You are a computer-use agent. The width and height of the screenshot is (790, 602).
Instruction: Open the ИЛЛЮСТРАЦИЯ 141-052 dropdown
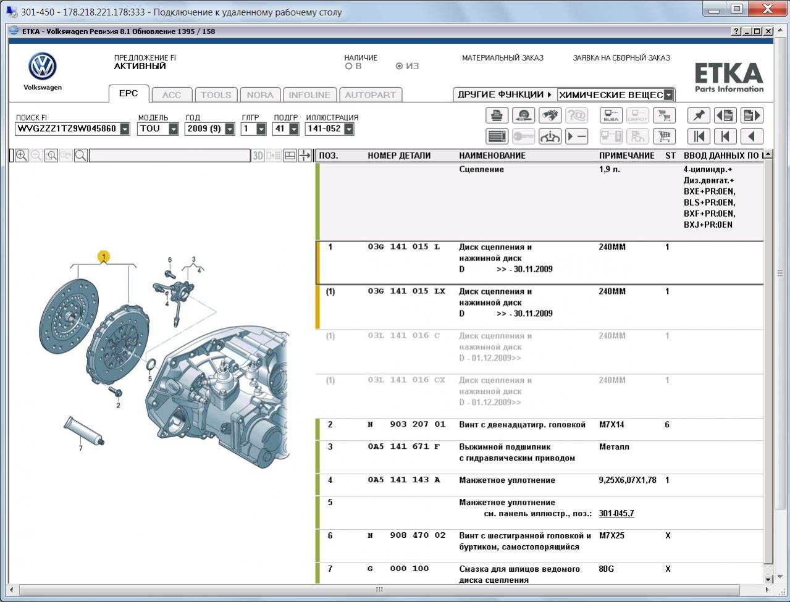tap(349, 129)
